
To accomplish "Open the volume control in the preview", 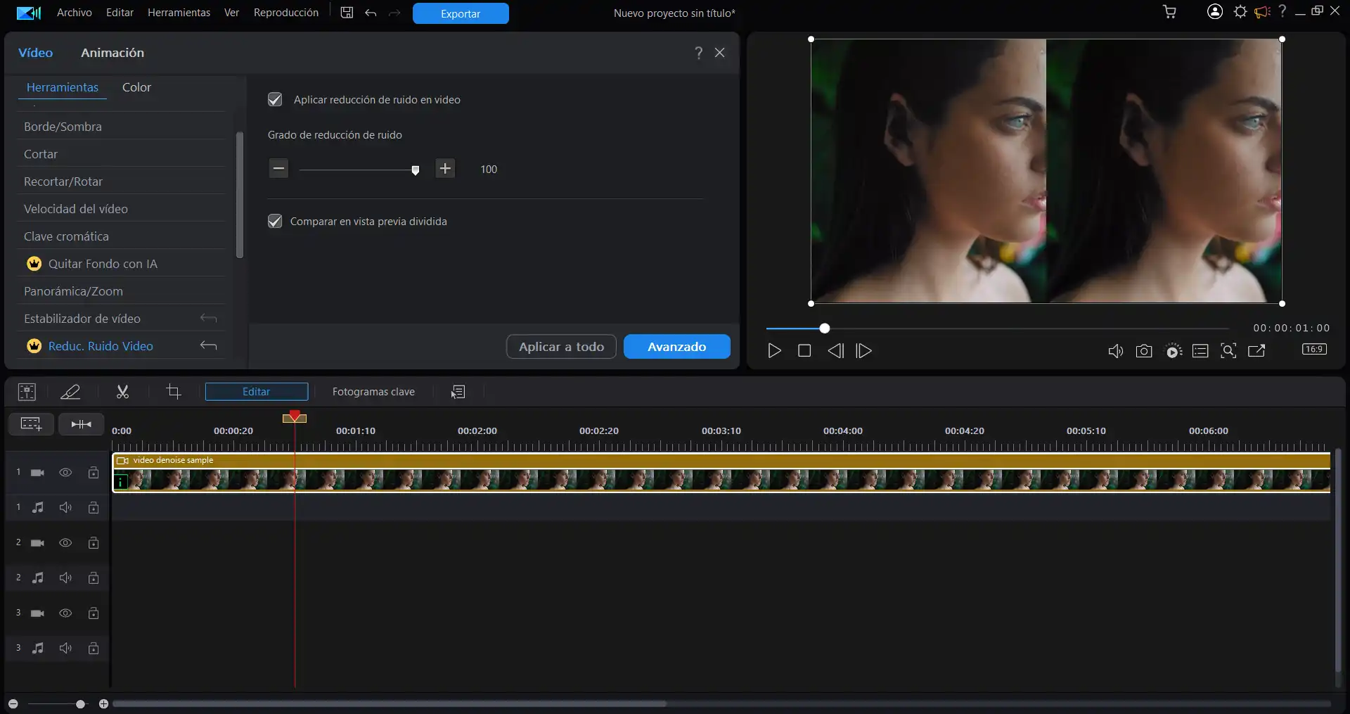I will 1115,350.
